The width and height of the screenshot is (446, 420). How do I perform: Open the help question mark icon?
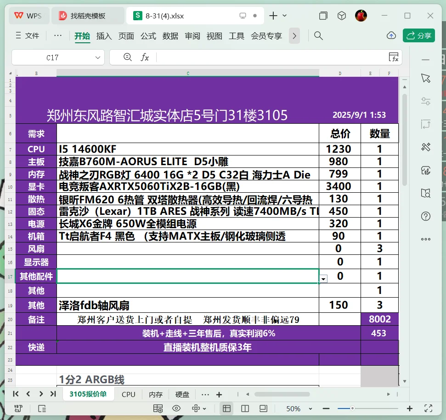426,216
